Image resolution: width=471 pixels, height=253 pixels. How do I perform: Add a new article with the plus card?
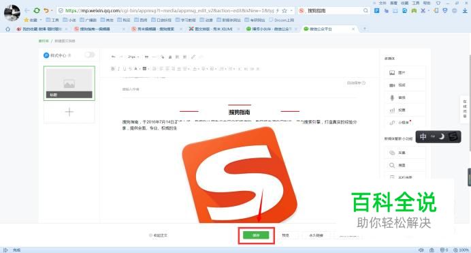coord(69,112)
